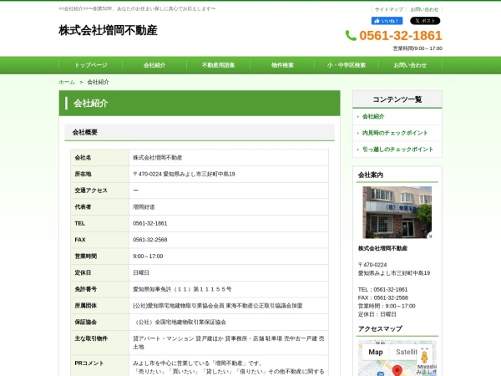501x376 pixels.
Task: Open お問い合わせ in the green navigation bar
Action: pos(410,65)
